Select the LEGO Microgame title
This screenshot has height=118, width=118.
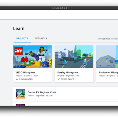click(25, 73)
